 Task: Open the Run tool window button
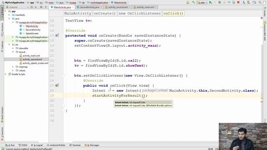coord(10,145)
